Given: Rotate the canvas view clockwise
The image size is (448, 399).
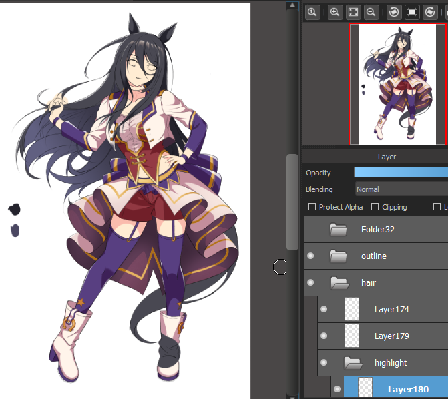Looking at the screenshot, I should (430, 12).
